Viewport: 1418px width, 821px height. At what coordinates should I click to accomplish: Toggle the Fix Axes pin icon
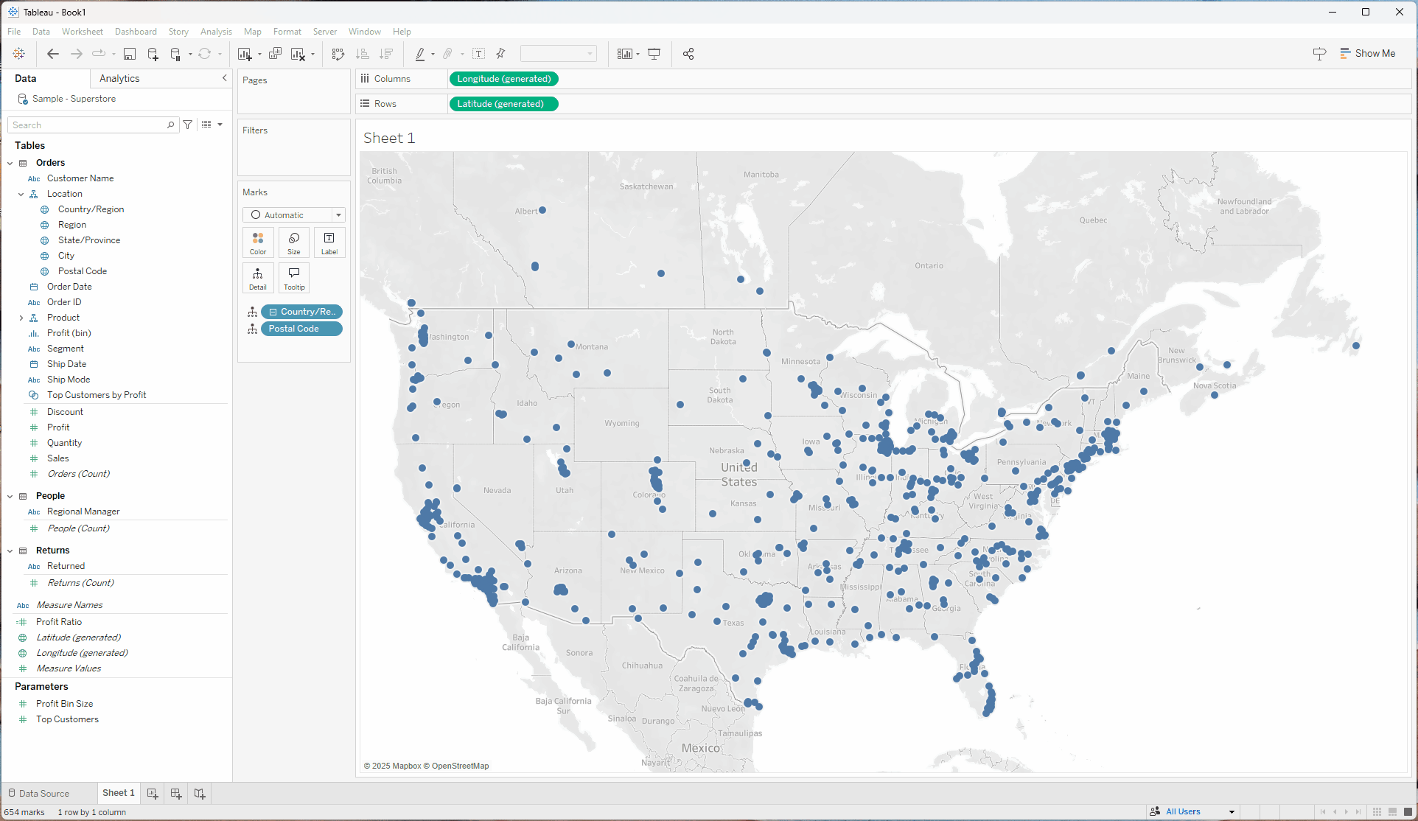[x=501, y=54]
